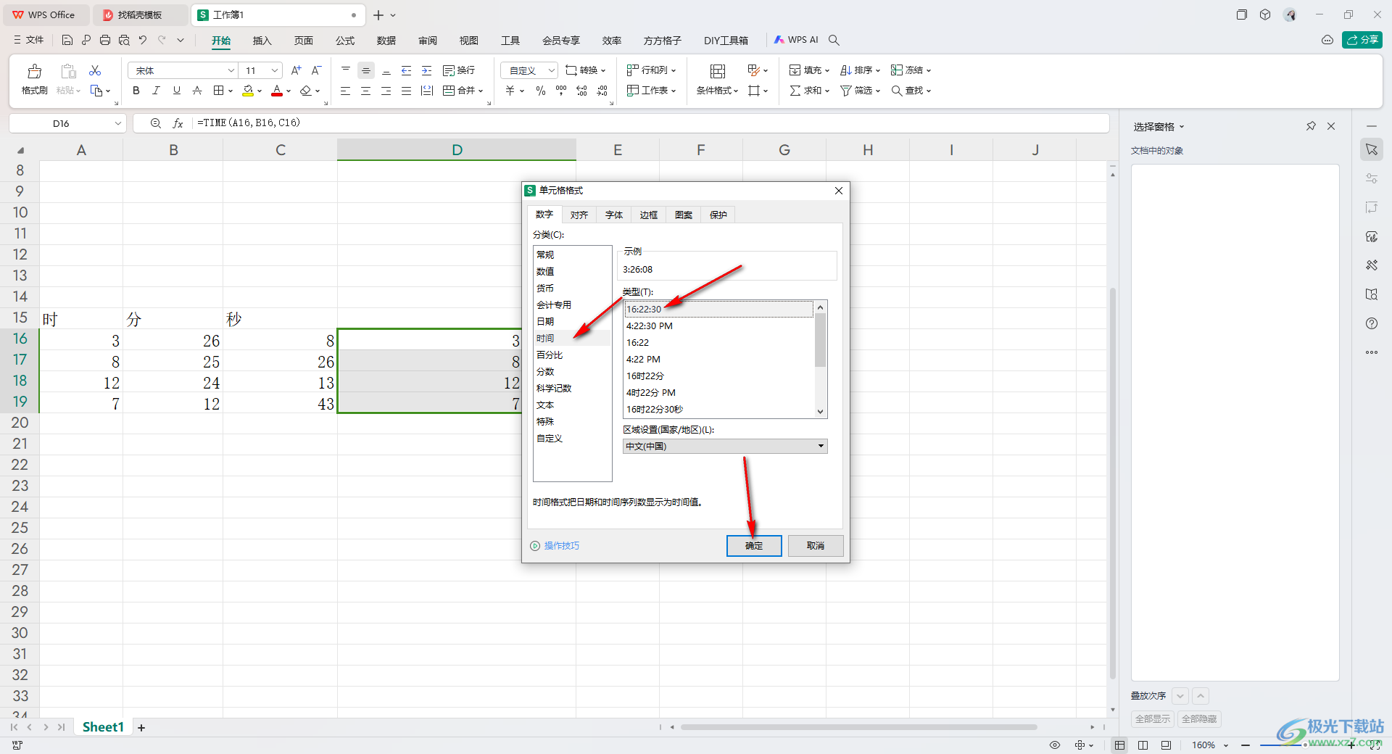This screenshot has width=1392, height=754.
Task: Switch to the Protection tab in dialog
Action: [718, 215]
